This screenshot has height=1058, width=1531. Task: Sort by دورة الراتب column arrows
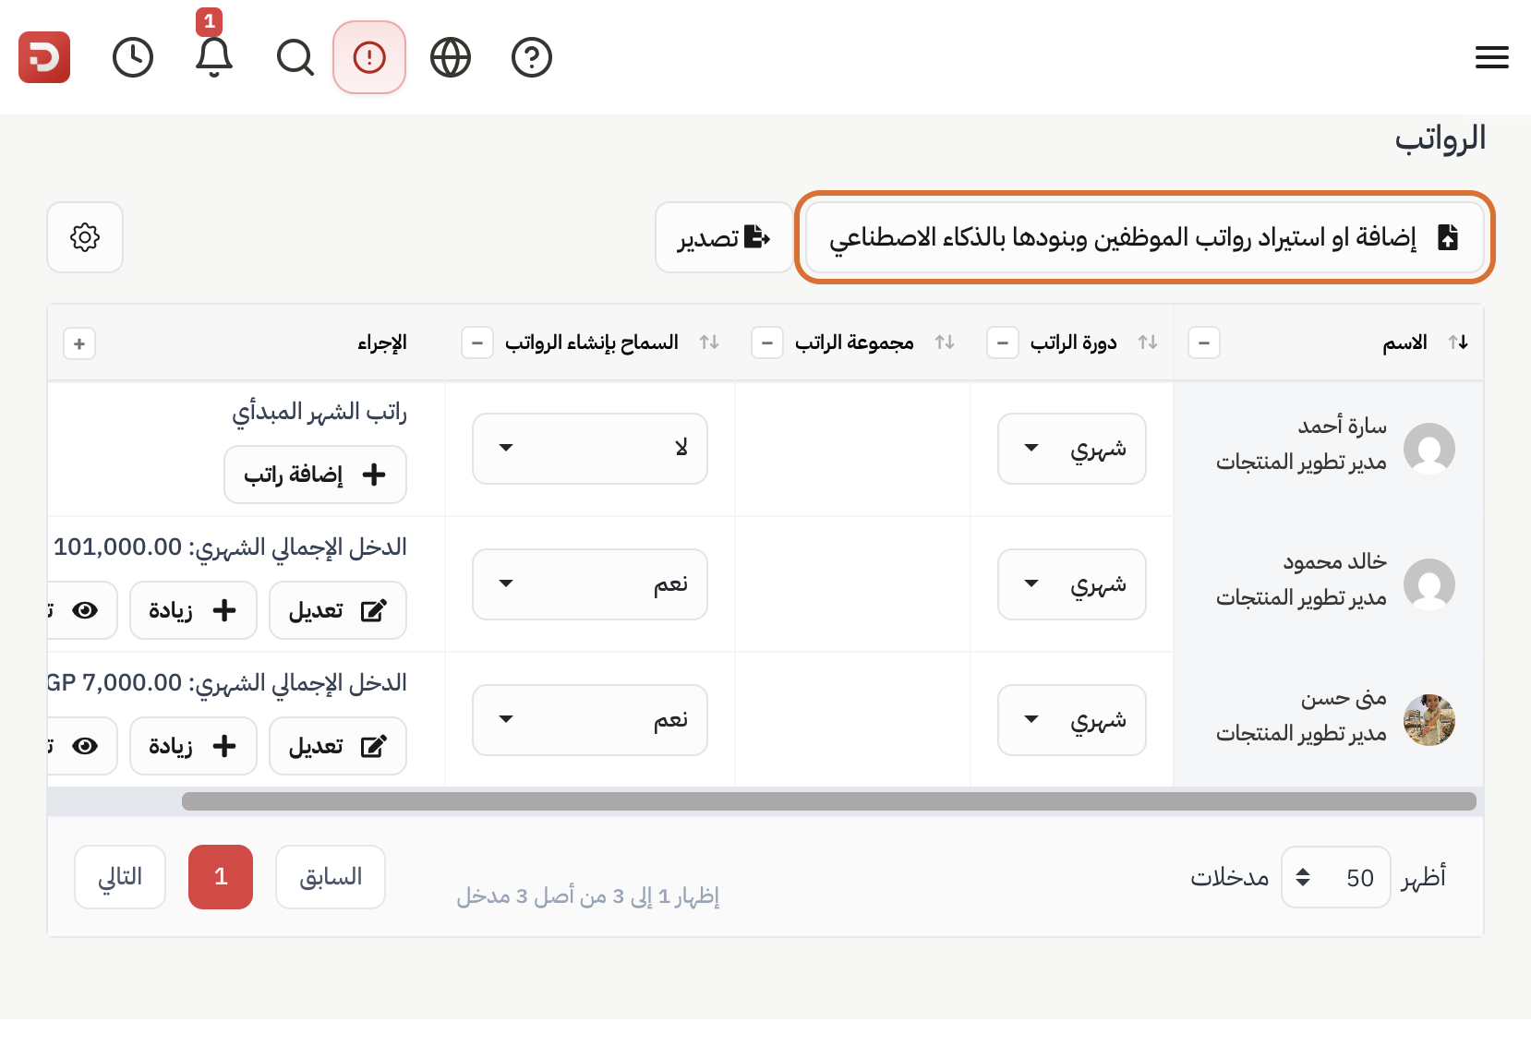click(1148, 343)
